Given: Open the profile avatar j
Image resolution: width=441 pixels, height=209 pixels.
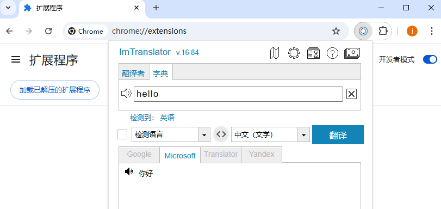Looking at the screenshot, I should [412, 31].
